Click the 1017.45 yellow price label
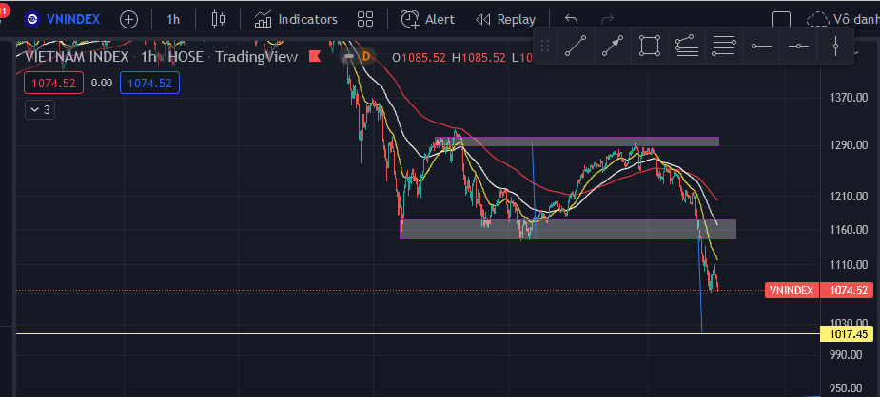This screenshot has height=397, width=880. coord(847,334)
